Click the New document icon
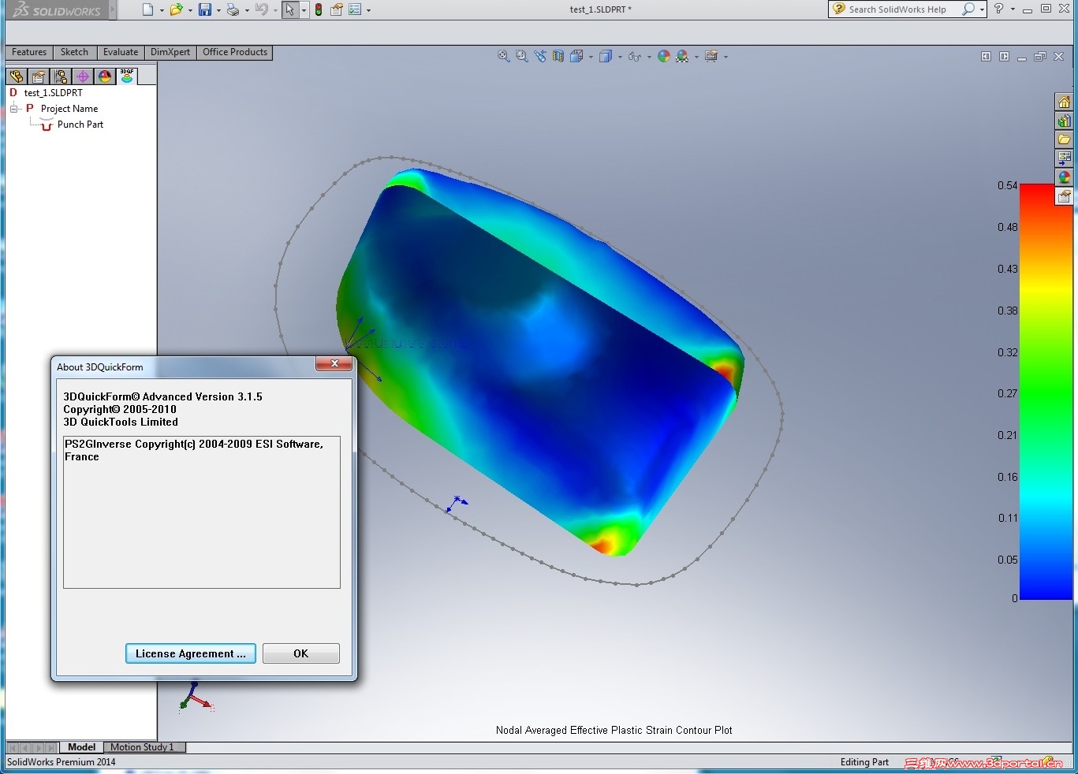 coord(147,9)
